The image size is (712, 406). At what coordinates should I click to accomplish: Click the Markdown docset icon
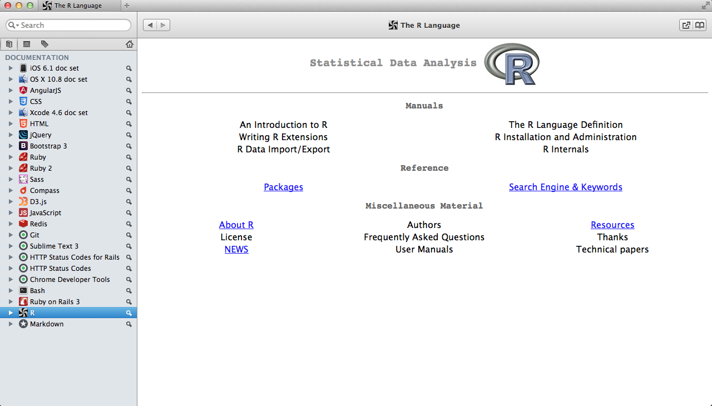click(23, 324)
